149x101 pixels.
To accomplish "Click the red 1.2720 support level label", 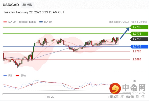I will pos(137,52).
